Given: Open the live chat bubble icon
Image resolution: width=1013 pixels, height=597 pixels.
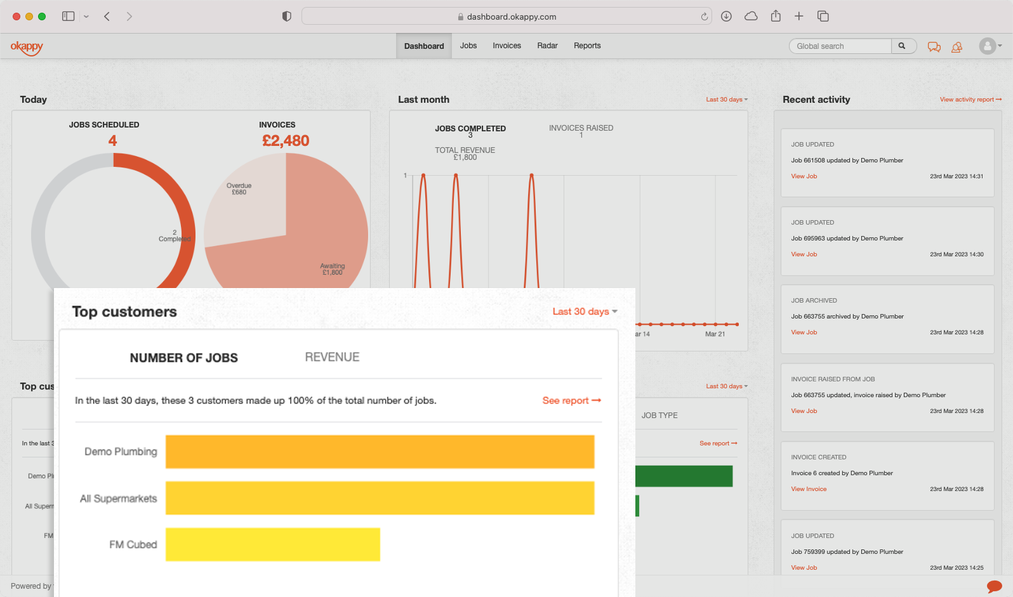Looking at the screenshot, I should point(995,586).
